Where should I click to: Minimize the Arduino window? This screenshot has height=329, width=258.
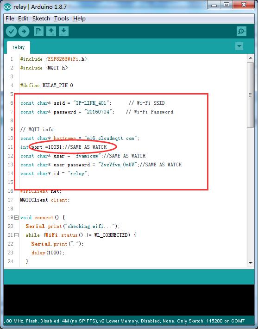[x=214, y=5]
